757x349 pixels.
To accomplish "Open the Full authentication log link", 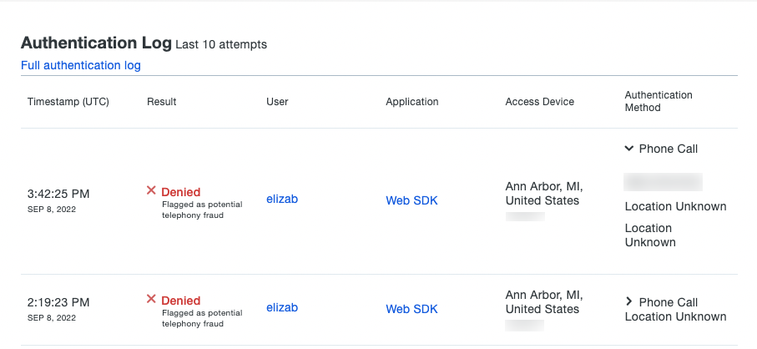I will click(x=81, y=65).
